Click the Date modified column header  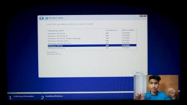pos(128,30)
